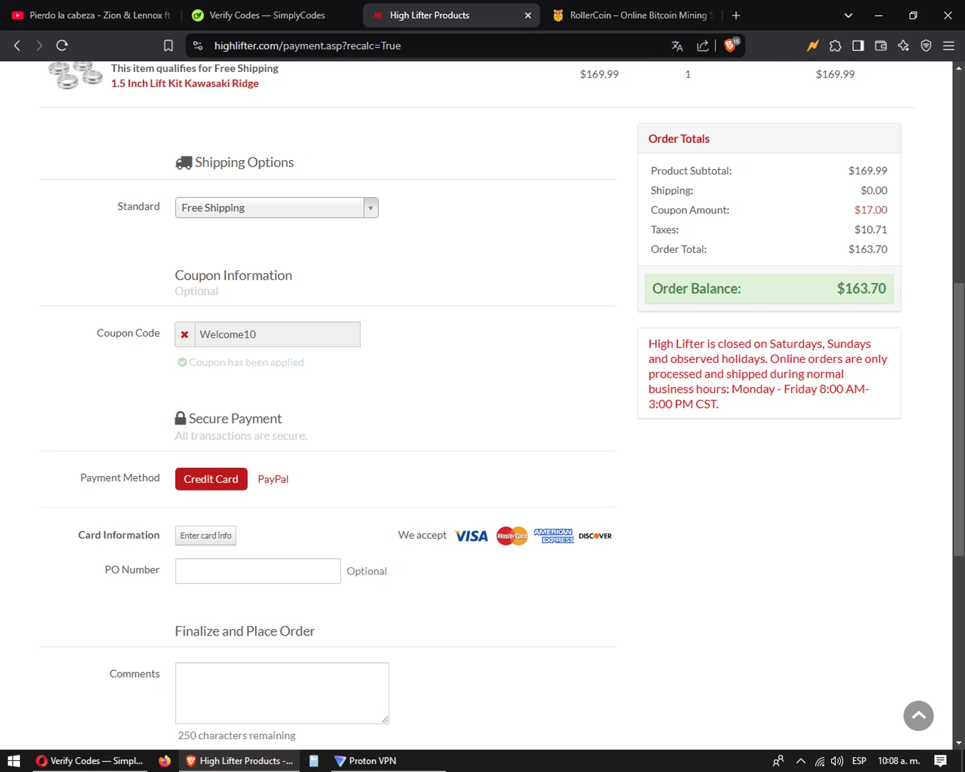Click the translate page icon

coord(677,46)
